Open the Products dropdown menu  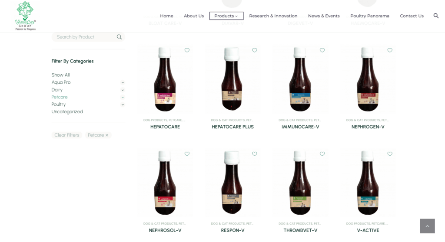[x=226, y=16]
